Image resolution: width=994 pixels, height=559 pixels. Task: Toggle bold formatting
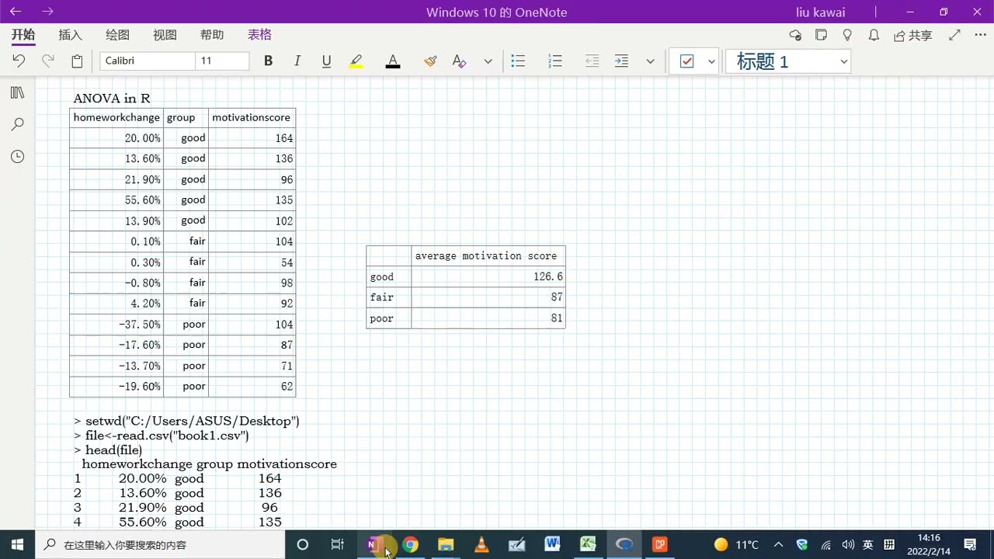click(x=268, y=61)
